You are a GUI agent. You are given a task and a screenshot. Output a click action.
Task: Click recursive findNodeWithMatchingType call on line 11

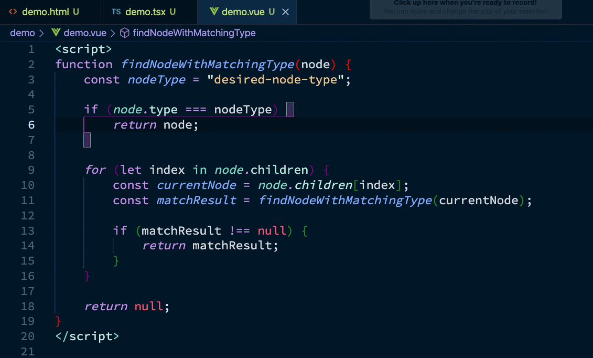pos(346,200)
